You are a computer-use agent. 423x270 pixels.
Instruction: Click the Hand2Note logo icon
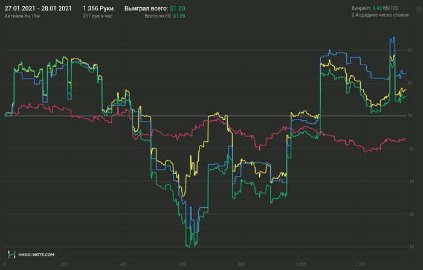tap(11, 254)
